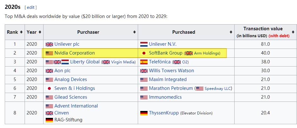Go to the Speedway LLC page

218,89
